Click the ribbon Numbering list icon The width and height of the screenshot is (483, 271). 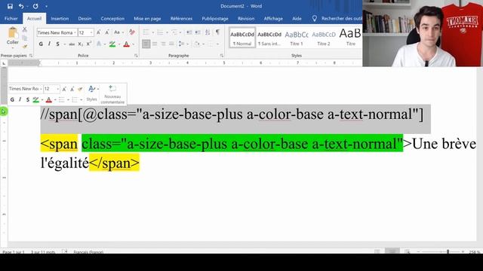pos(160,32)
